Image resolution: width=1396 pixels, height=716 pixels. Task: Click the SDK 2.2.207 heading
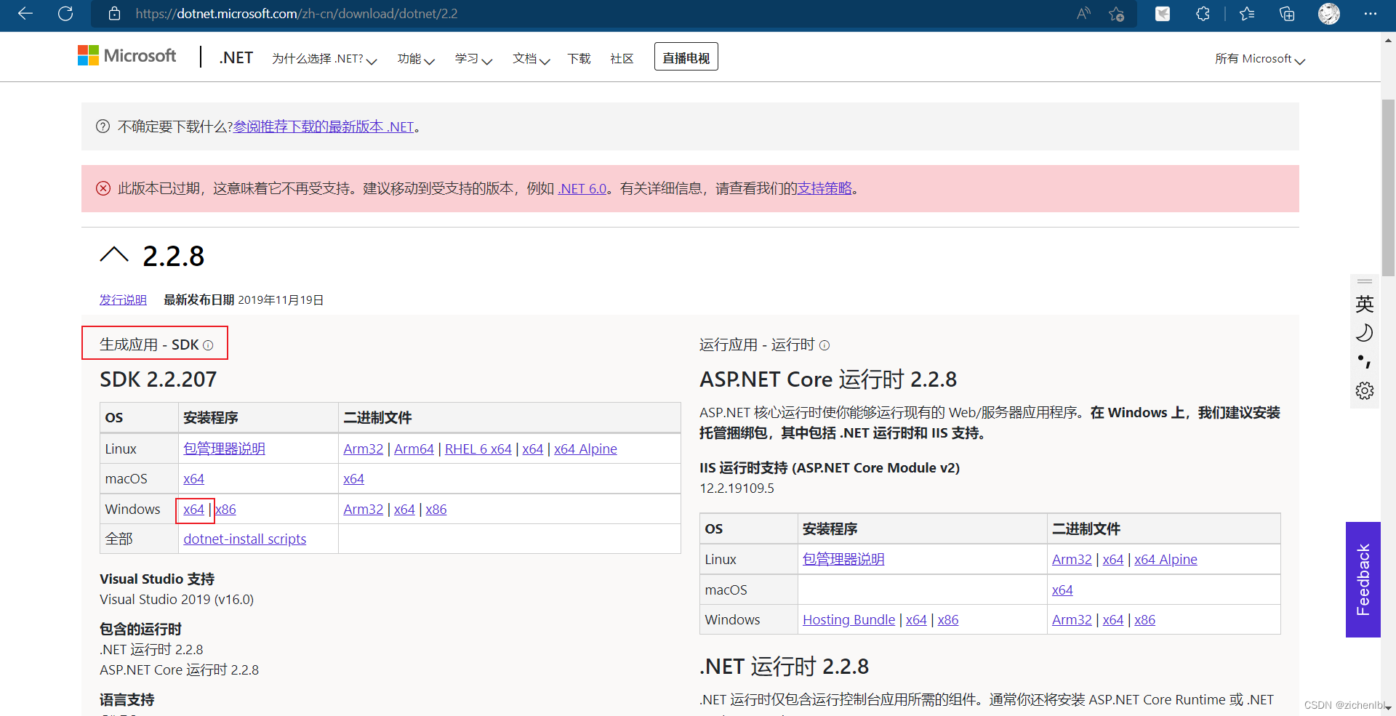click(x=158, y=379)
